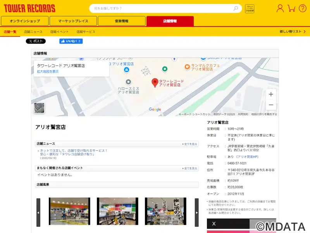310x233 pixels.
Task: Click 地図の誤りを報告する map link
Action: coord(264,114)
